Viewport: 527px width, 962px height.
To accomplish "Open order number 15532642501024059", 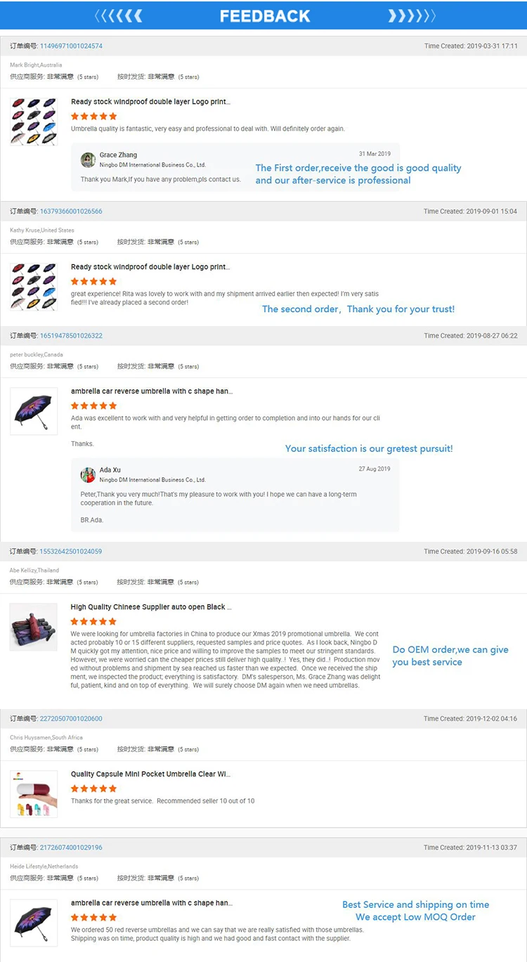I will (x=71, y=552).
